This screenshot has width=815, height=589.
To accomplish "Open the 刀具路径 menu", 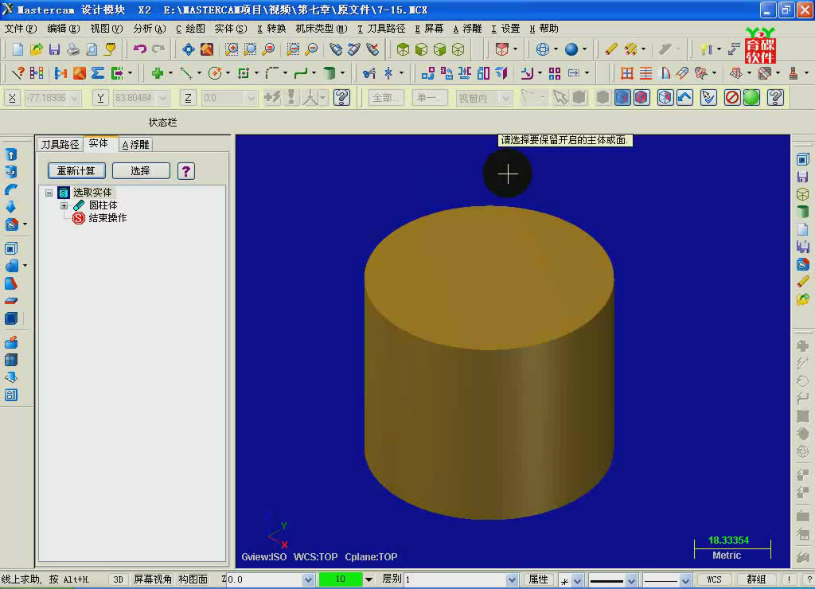I will 381,29.
